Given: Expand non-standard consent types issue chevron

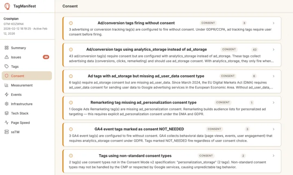Looking at the screenshot, I should (273, 155).
